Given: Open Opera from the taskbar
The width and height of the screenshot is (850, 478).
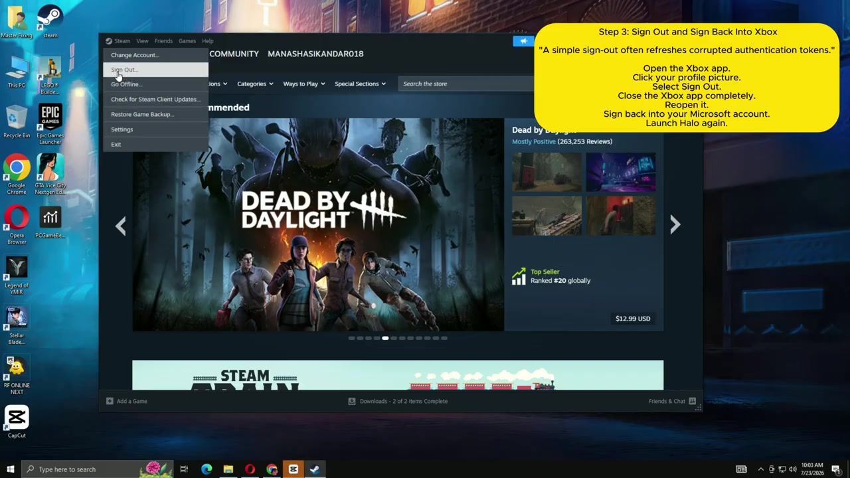Looking at the screenshot, I should [250, 469].
